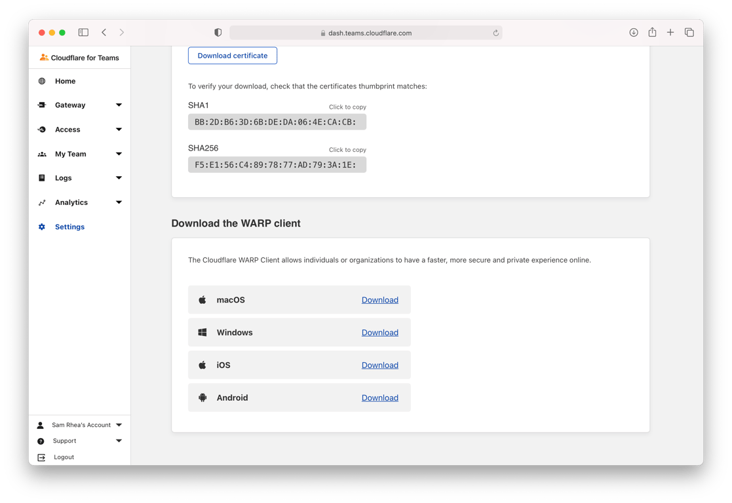Click the SHA1 label
Viewport: 732px width, 503px height.
pyautogui.click(x=199, y=105)
